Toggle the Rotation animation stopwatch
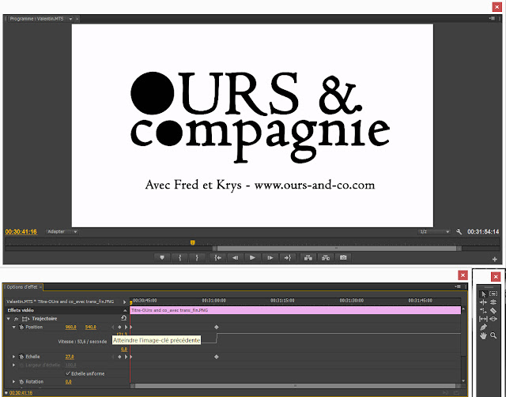The height and width of the screenshot is (397, 506). point(21,381)
